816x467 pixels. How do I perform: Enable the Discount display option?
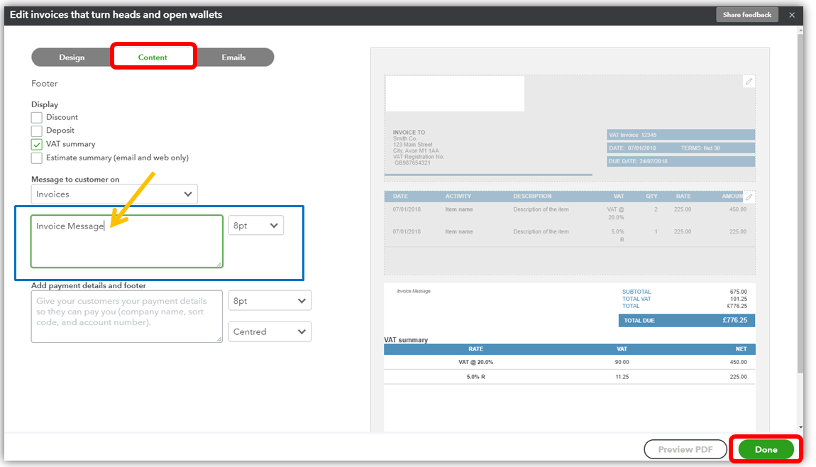coord(36,117)
